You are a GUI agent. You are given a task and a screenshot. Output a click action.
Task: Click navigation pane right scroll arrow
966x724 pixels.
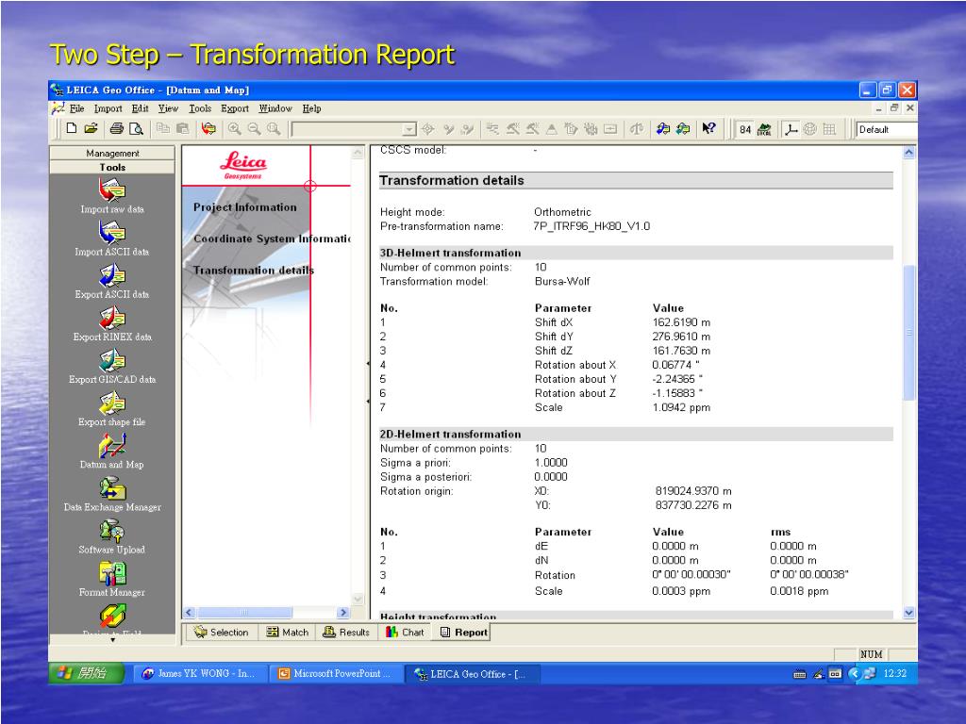[343, 613]
